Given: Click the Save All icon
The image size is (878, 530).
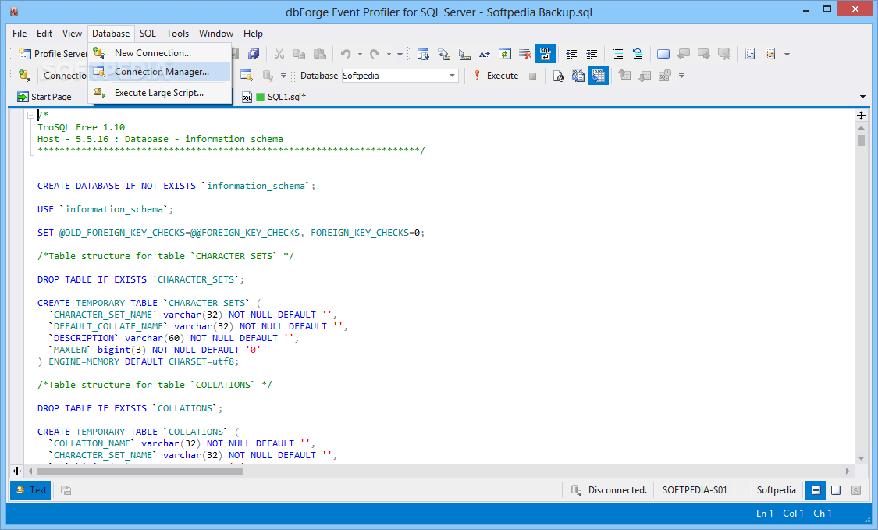Looking at the screenshot, I should point(254,54).
